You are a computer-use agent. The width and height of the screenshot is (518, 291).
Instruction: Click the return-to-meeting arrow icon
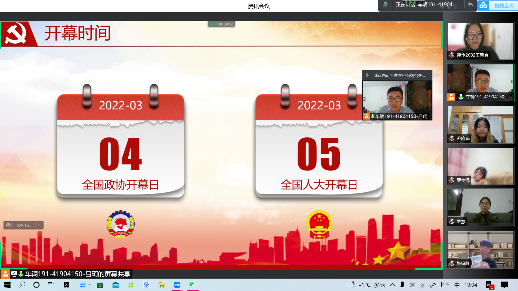pyautogui.click(x=470, y=5)
